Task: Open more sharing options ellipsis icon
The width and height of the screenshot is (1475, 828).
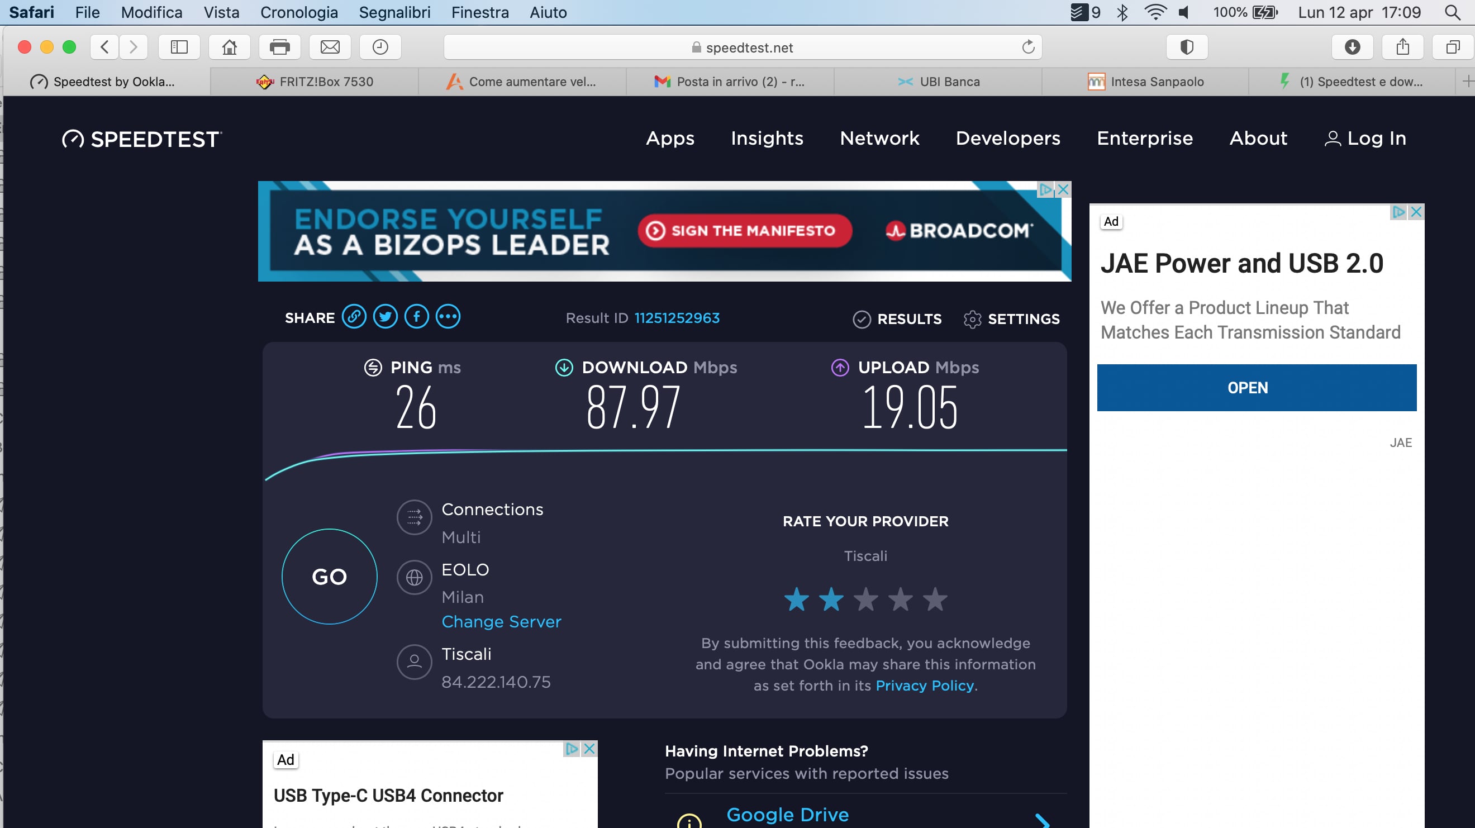Action: click(448, 317)
